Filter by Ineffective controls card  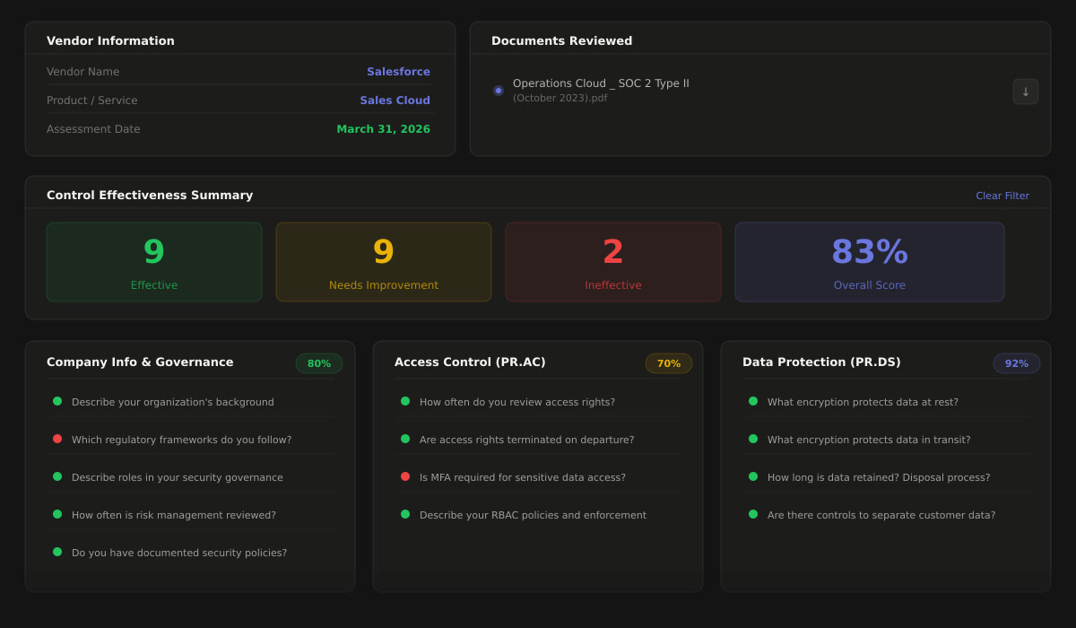(x=613, y=262)
